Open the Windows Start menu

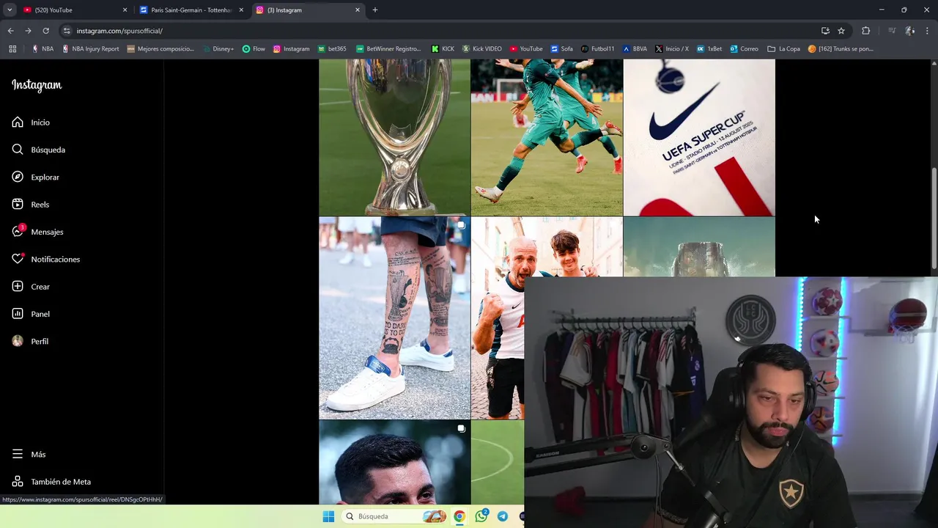[x=328, y=516]
